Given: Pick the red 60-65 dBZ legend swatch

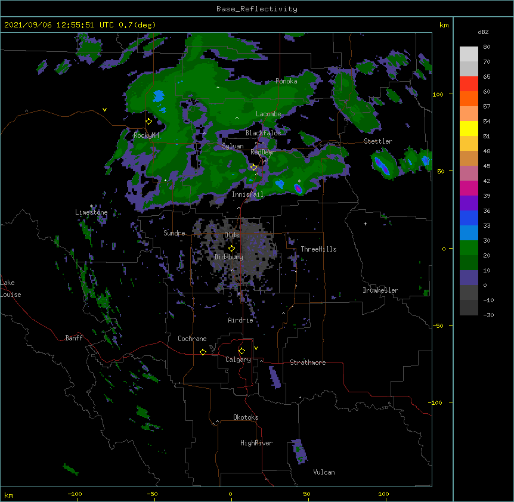Looking at the screenshot, I should (469, 84).
